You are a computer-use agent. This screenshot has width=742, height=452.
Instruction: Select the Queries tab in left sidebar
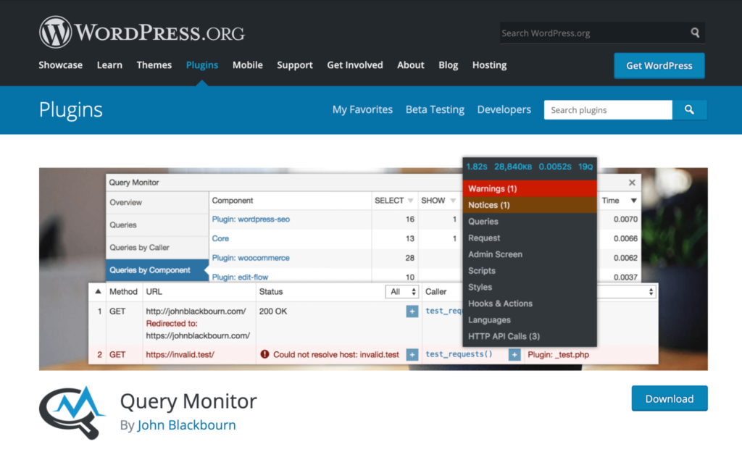click(157, 225)
